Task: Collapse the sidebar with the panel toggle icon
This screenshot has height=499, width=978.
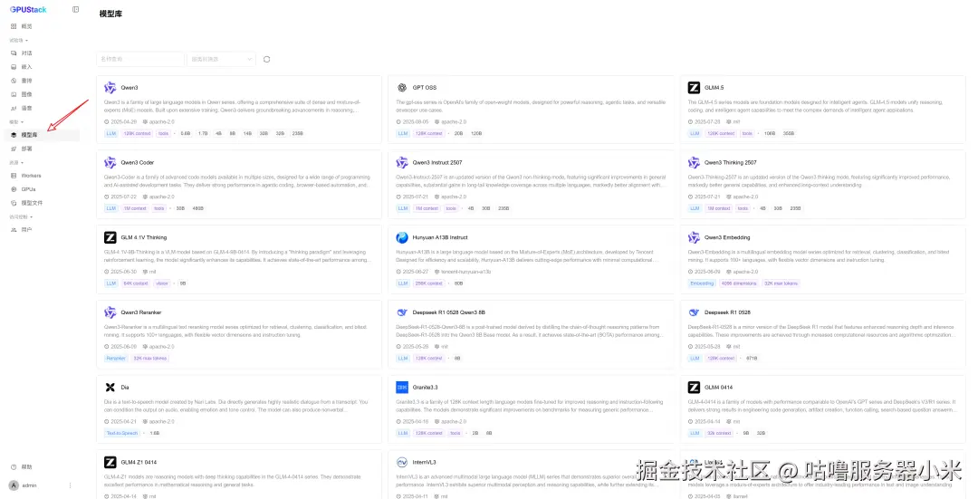Action: [x=75, y=9]
